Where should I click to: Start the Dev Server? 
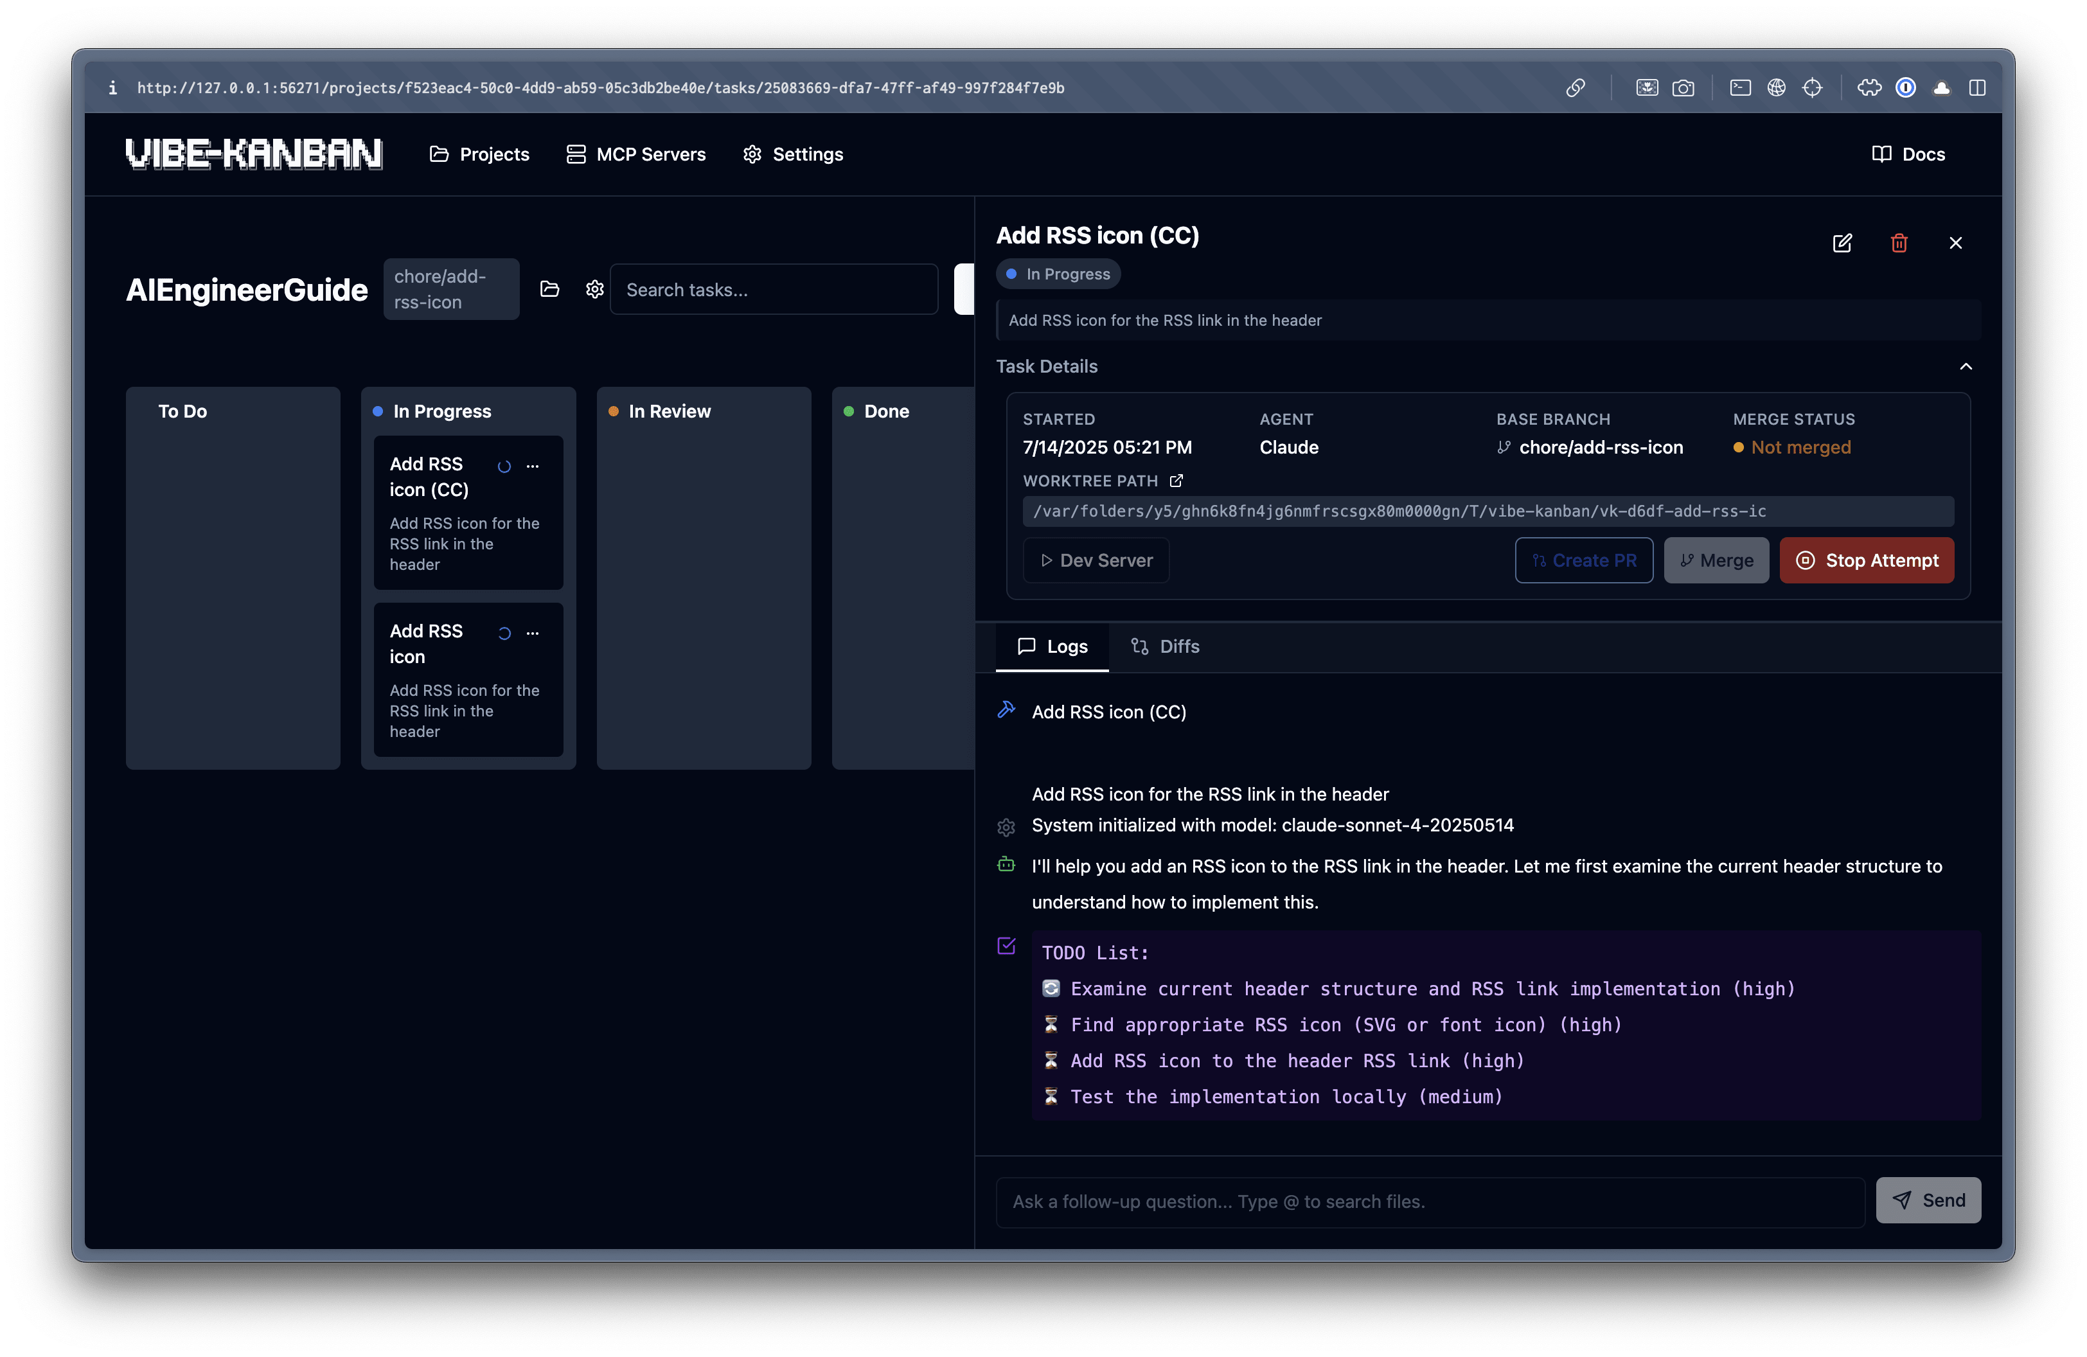[1096, 560]
